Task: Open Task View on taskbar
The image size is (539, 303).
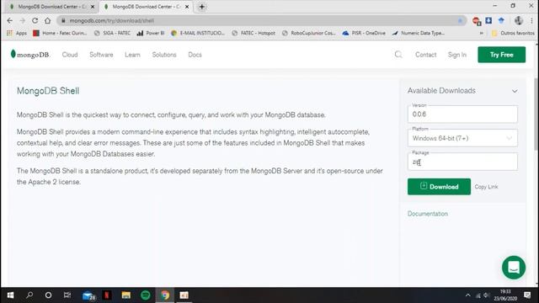Action: pos(67,295)
